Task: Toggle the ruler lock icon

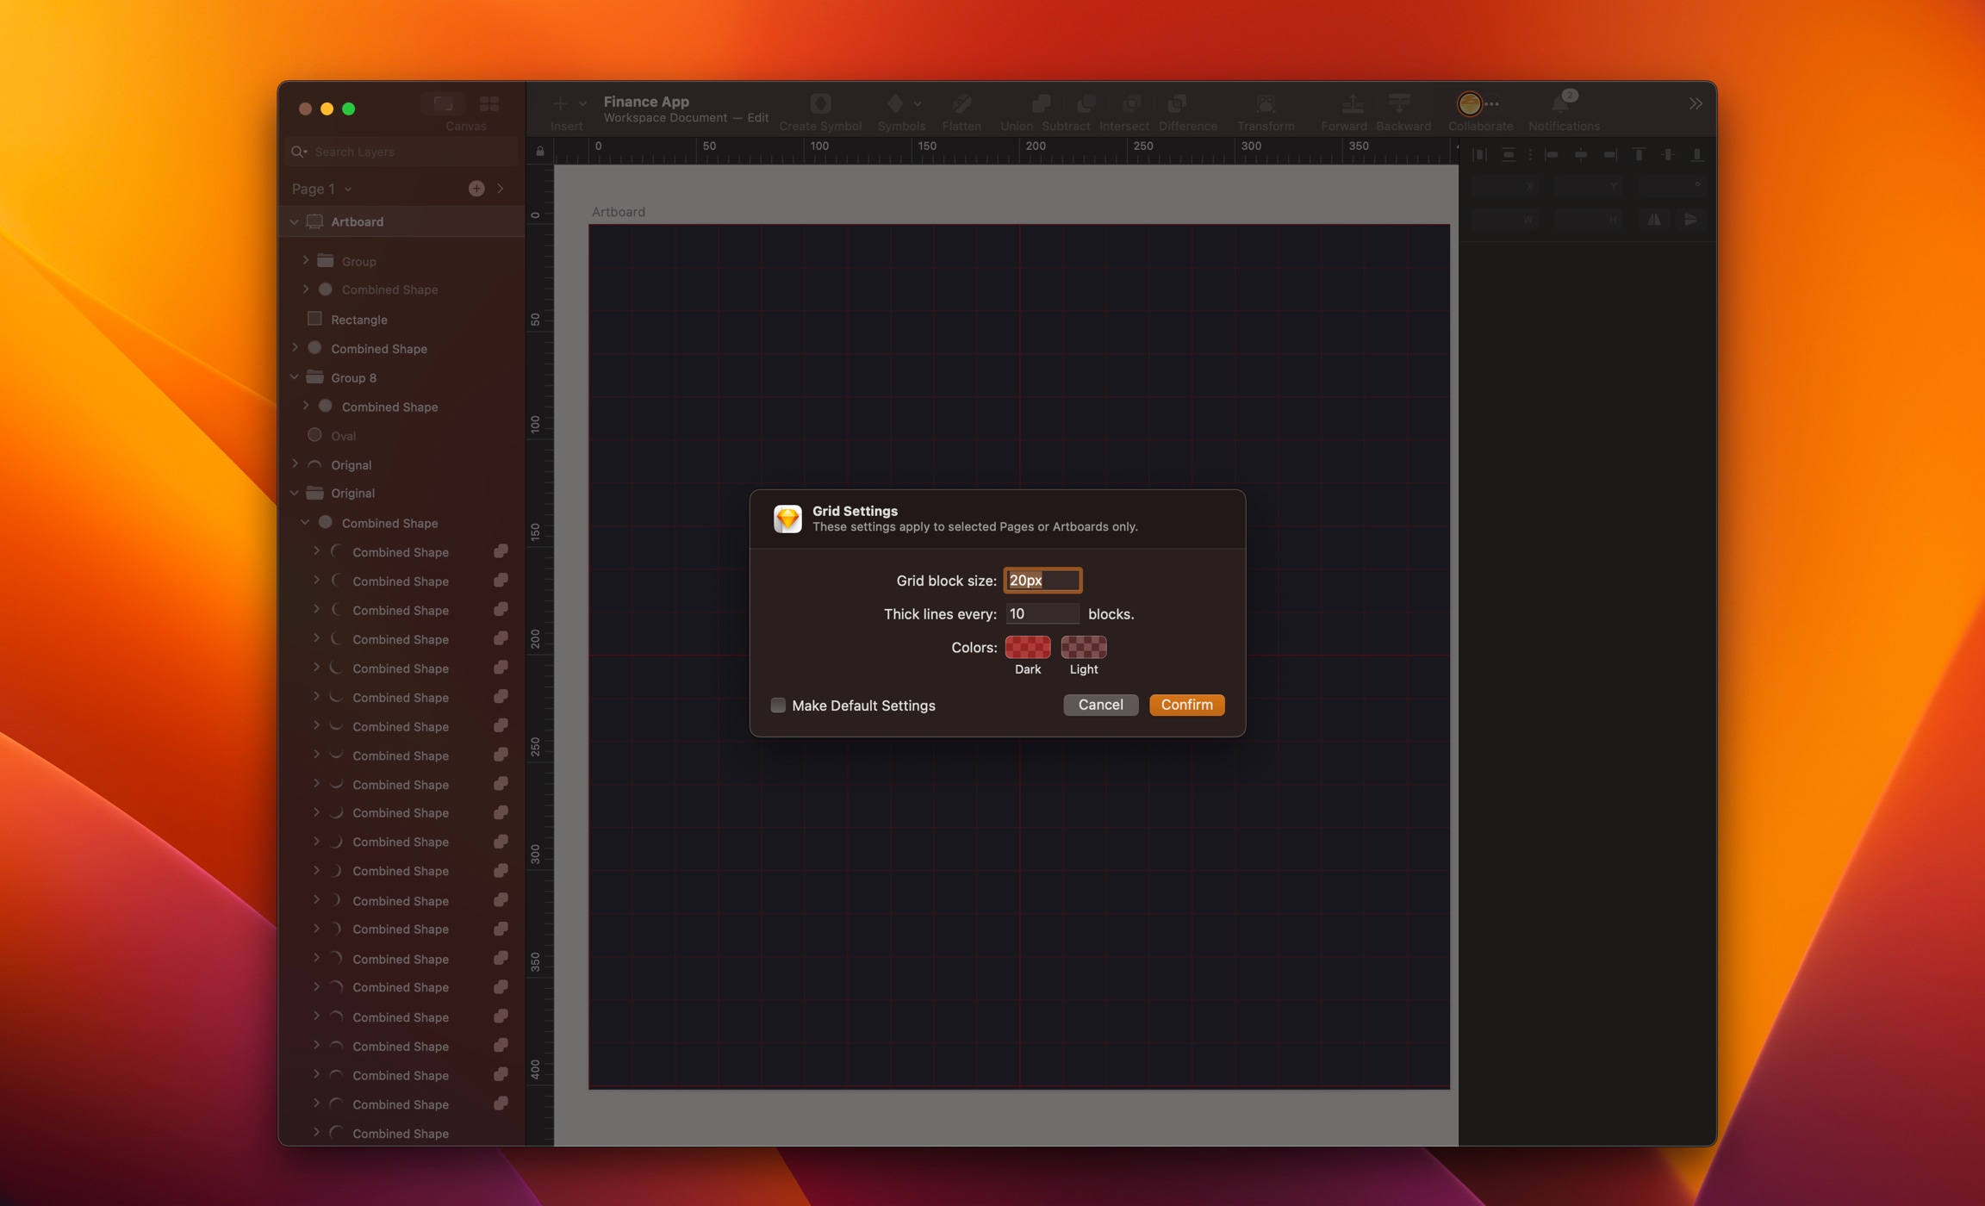Action: coord(540,150)
